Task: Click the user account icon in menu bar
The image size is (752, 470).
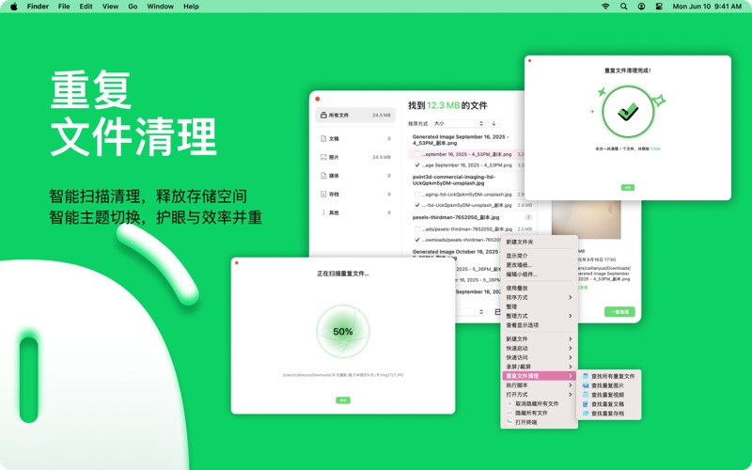Action: (641, 7)
